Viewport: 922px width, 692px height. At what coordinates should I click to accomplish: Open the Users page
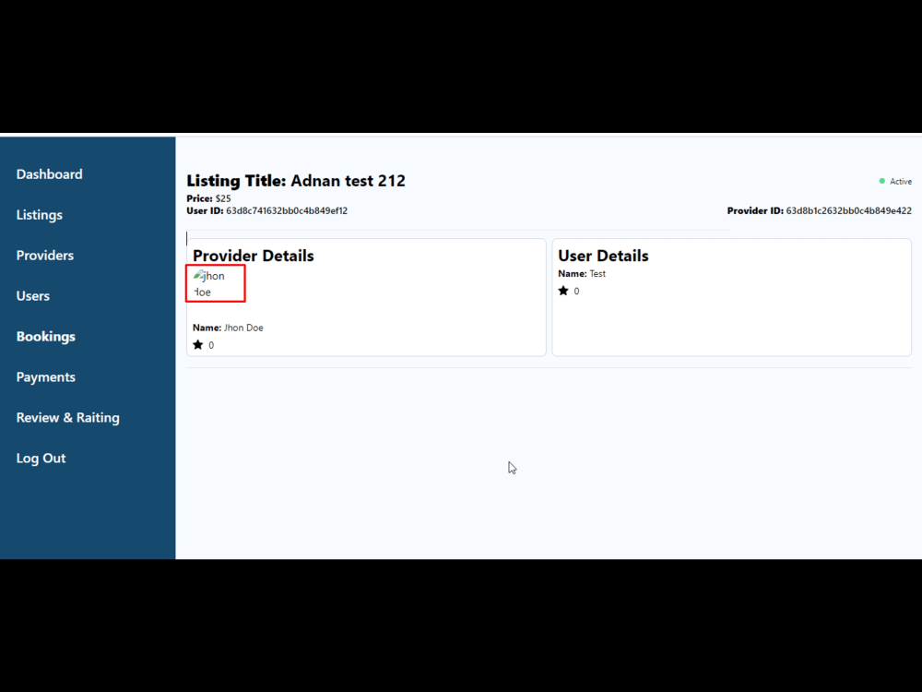[x=32, y=295]
